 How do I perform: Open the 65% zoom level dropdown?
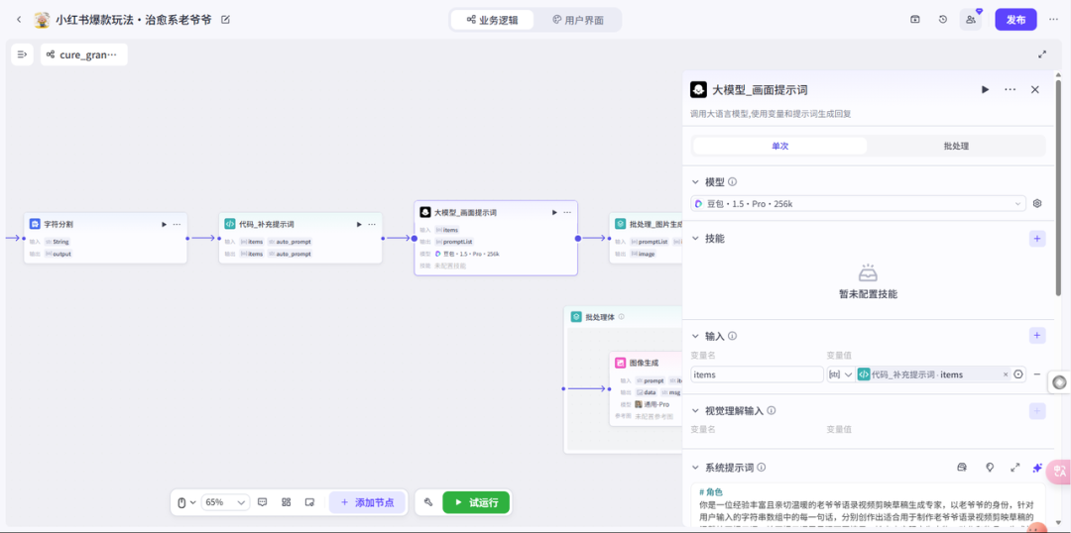click(225, 502)
